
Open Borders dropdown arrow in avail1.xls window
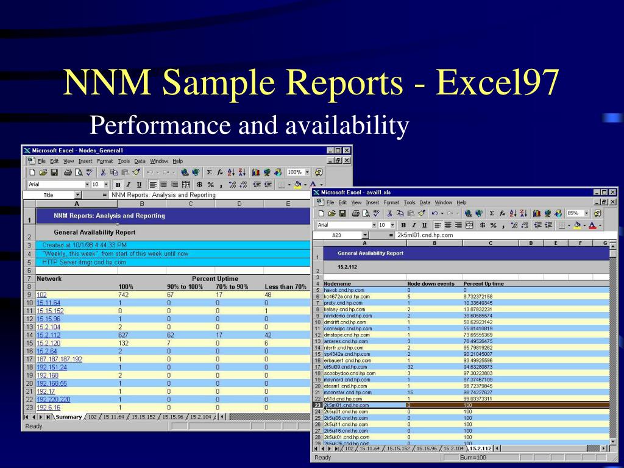coord(569,225)
